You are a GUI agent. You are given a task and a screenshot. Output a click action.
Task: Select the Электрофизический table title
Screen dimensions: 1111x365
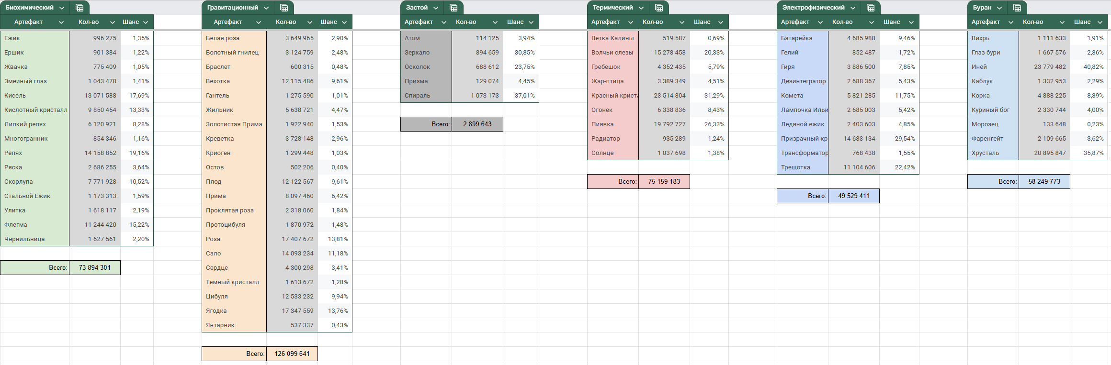click(x=813, y=8)
